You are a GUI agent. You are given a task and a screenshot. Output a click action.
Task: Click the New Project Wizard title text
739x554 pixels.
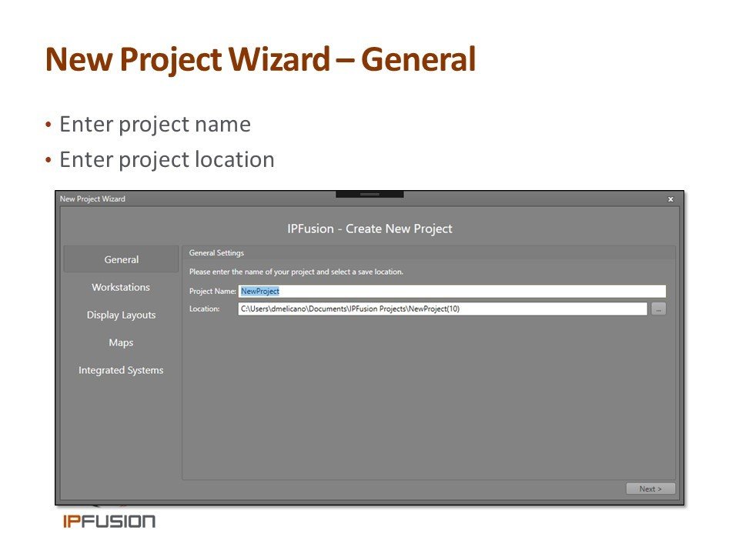[x=92, y=199]
